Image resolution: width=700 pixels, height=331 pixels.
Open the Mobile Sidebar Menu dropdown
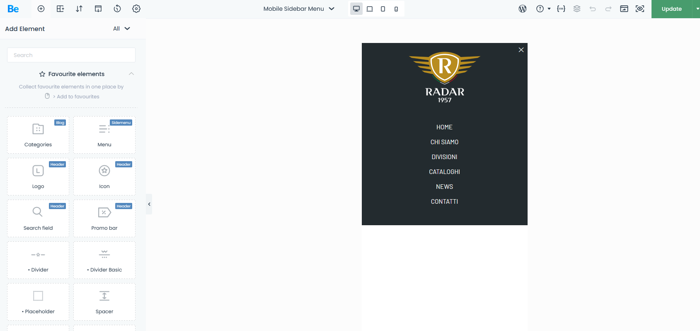(x=298, y=9)
